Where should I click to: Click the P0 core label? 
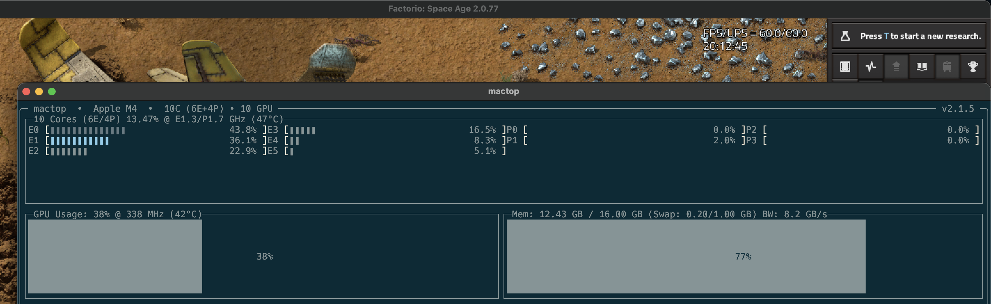pos(512,130)
